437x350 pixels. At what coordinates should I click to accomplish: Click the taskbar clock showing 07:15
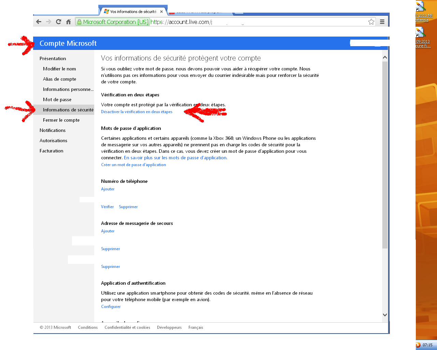pos(427,345)
